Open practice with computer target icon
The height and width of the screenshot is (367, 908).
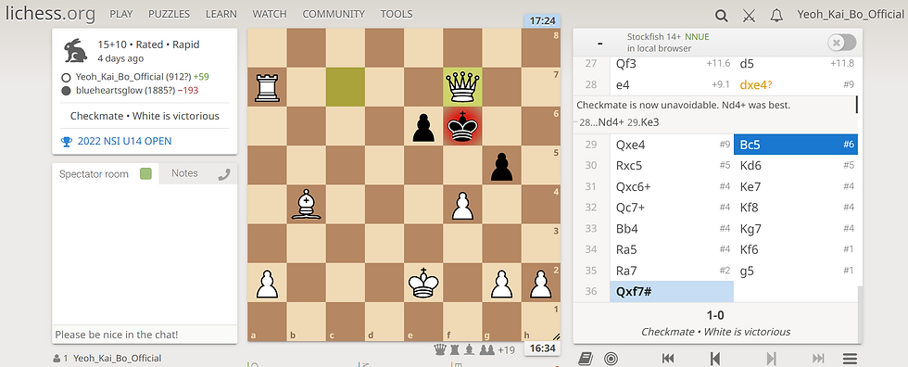[x=611, y=359]
